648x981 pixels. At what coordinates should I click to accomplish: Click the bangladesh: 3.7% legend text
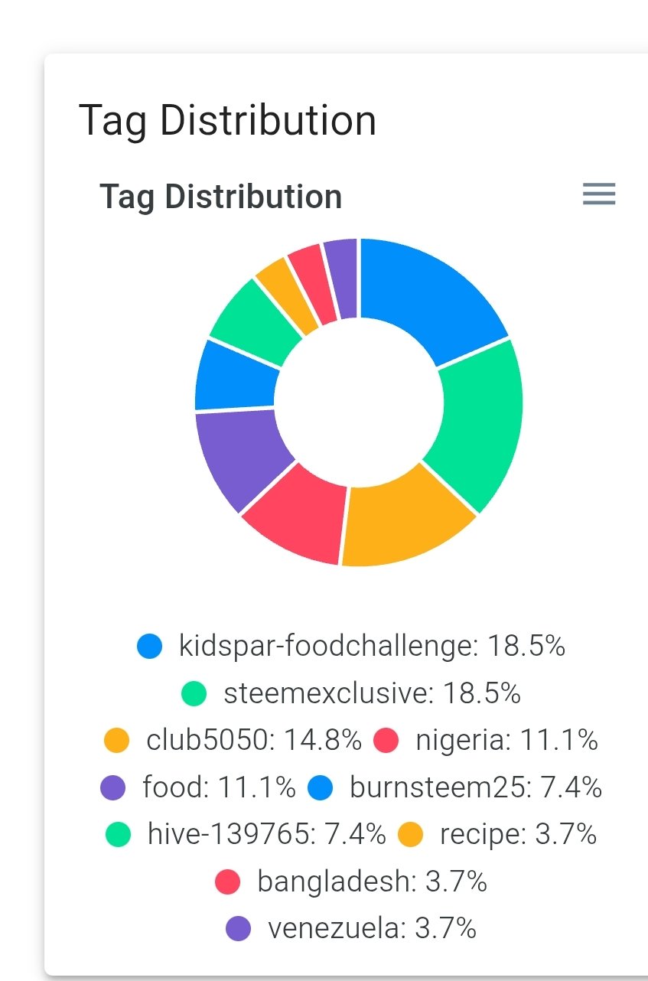click(x=372, y=882)
